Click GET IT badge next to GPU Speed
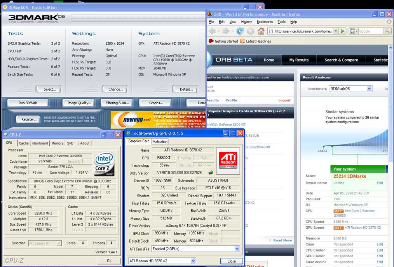Image resolution: width=394 pixels, height=267 pixels. click(338, 228)
